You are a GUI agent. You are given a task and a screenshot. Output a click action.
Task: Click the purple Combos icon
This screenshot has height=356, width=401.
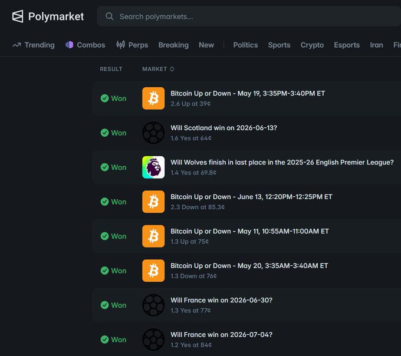(70, 45)
